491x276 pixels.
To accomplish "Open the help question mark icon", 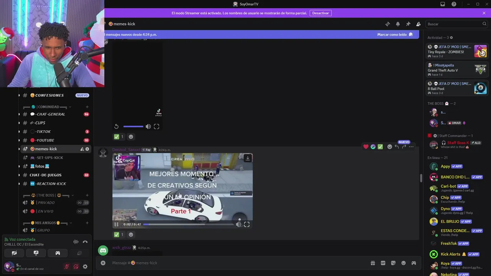I will tap(454, 4).
